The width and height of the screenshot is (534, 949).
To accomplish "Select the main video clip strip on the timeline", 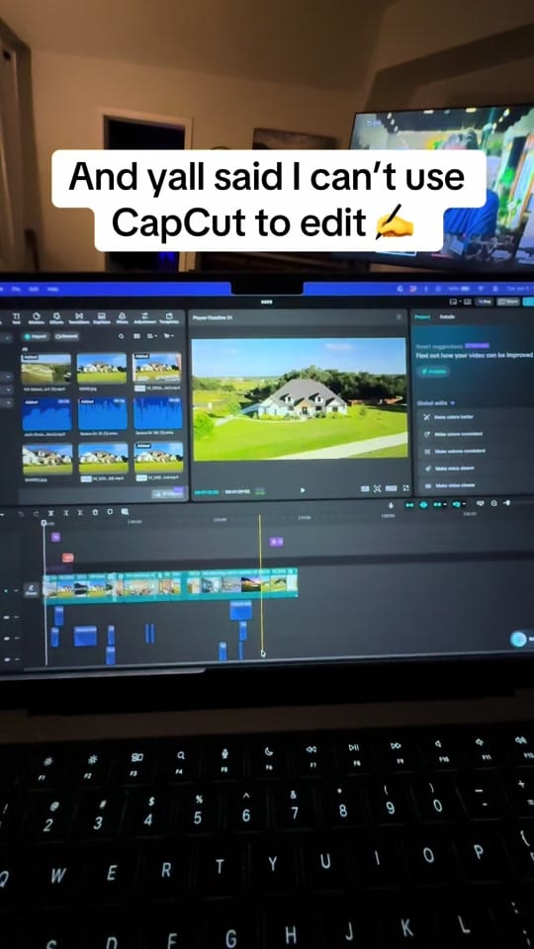I will tap(170, 584).
